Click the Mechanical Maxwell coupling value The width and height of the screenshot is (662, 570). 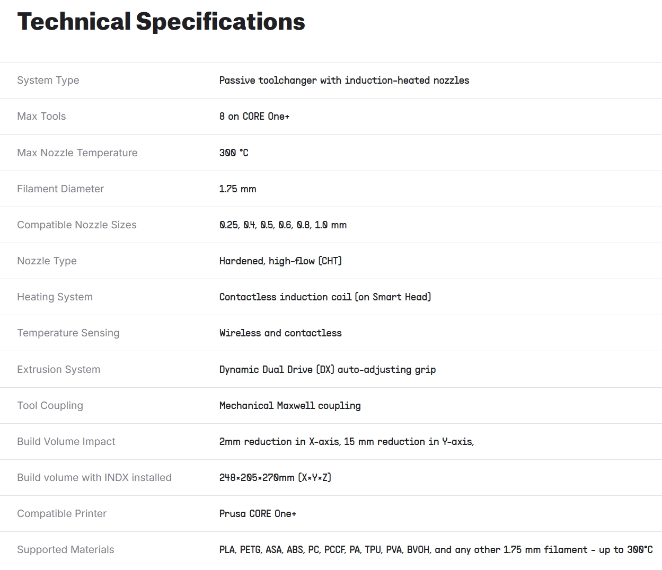pyautogui.click(x=290, y=406)
